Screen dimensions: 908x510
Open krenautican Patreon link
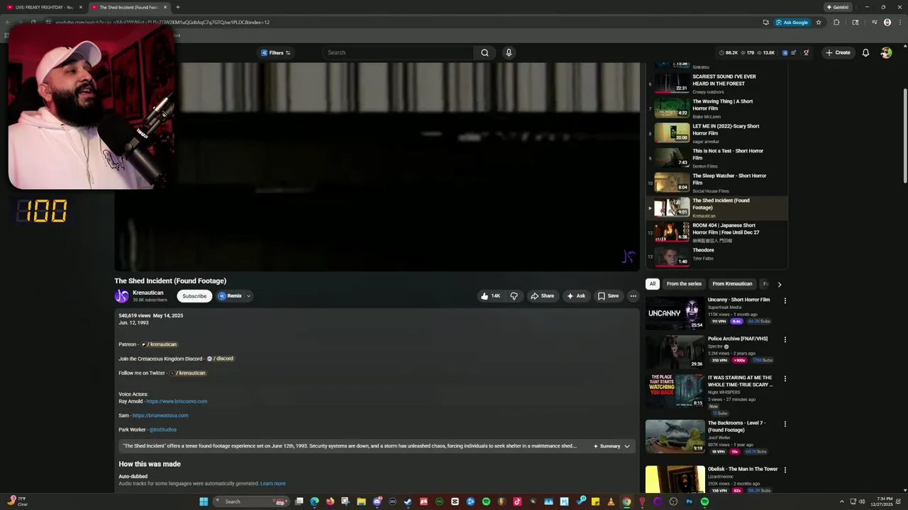point(159,345)
